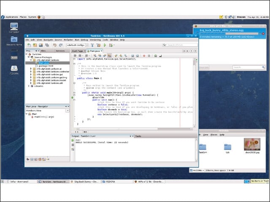Click the download progress bar

pos(229,34)
